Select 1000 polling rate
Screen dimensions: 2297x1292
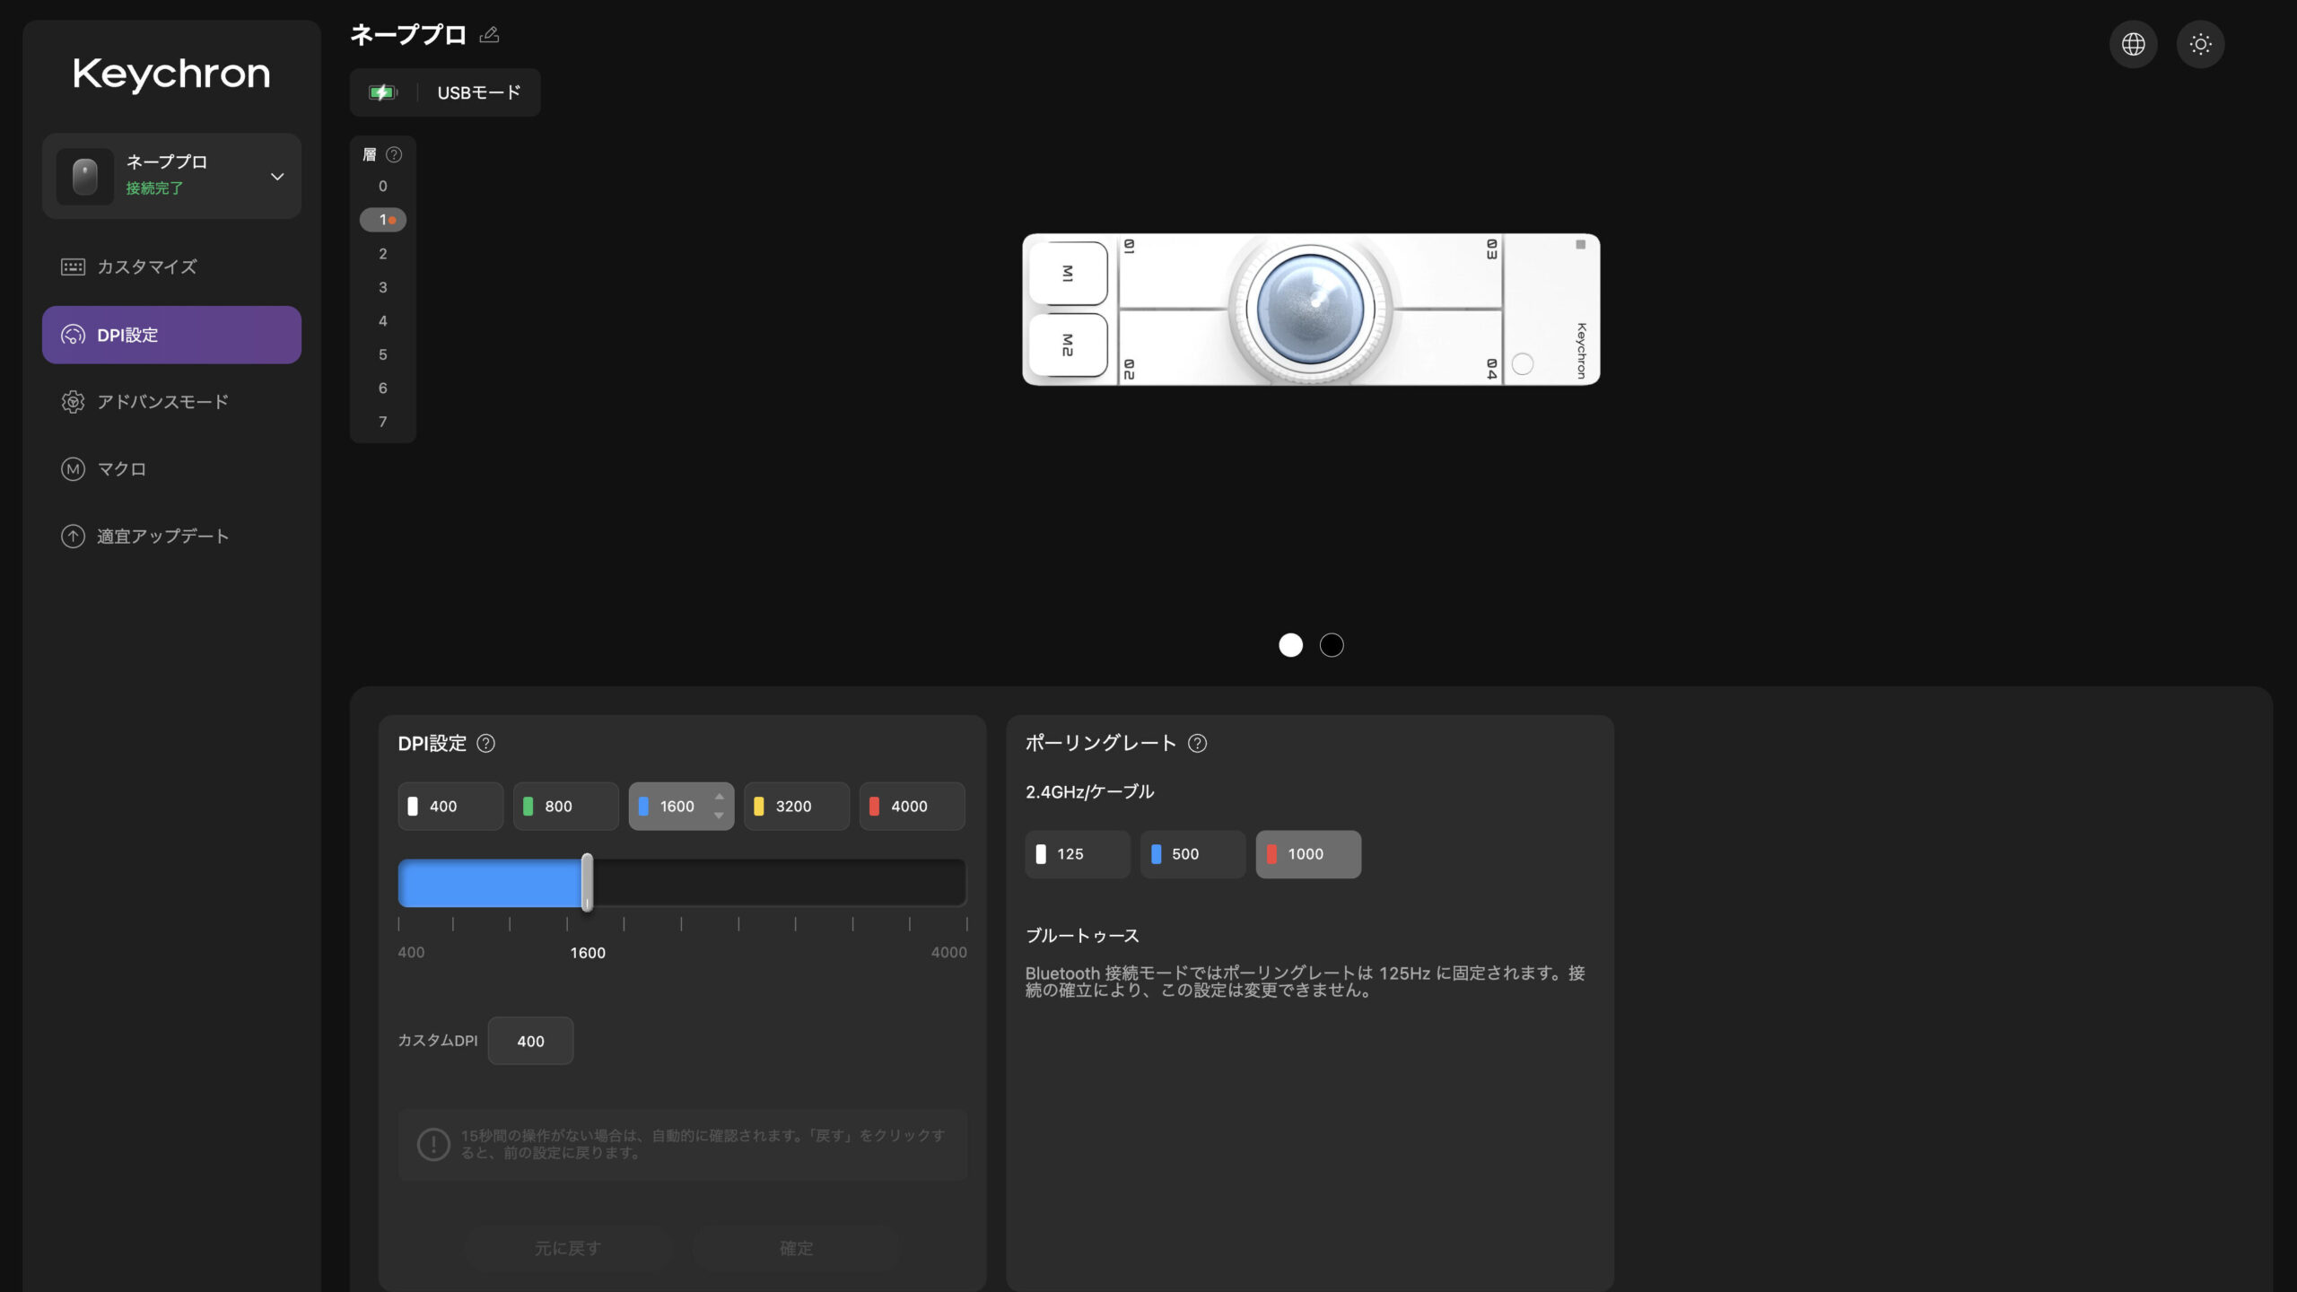(1308, 854)
